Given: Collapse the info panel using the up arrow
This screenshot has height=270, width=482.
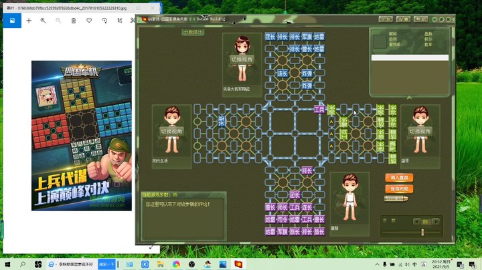Looking at the screenshot, I should tap(409, 98).
